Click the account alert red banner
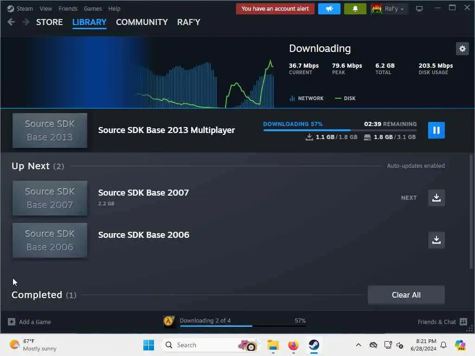 pos(275,9)
